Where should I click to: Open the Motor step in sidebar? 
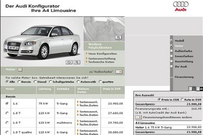pos(179,46)
